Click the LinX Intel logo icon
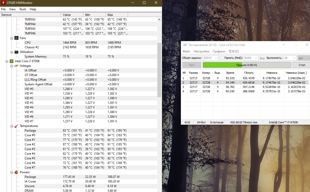 point(185,45)
